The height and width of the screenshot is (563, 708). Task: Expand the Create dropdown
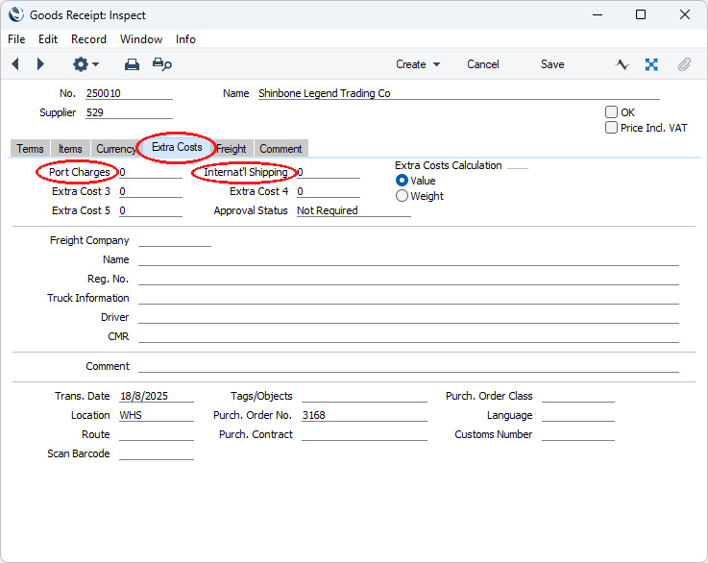(x=418, y=64)
